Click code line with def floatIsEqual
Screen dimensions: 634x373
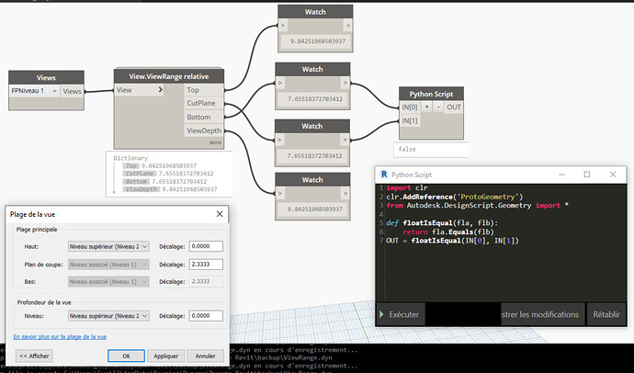[x=442, y=222]
